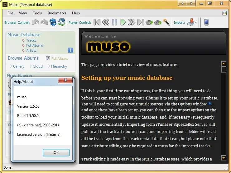
Task: Click the volume down speaker icon
Action: 149,23
